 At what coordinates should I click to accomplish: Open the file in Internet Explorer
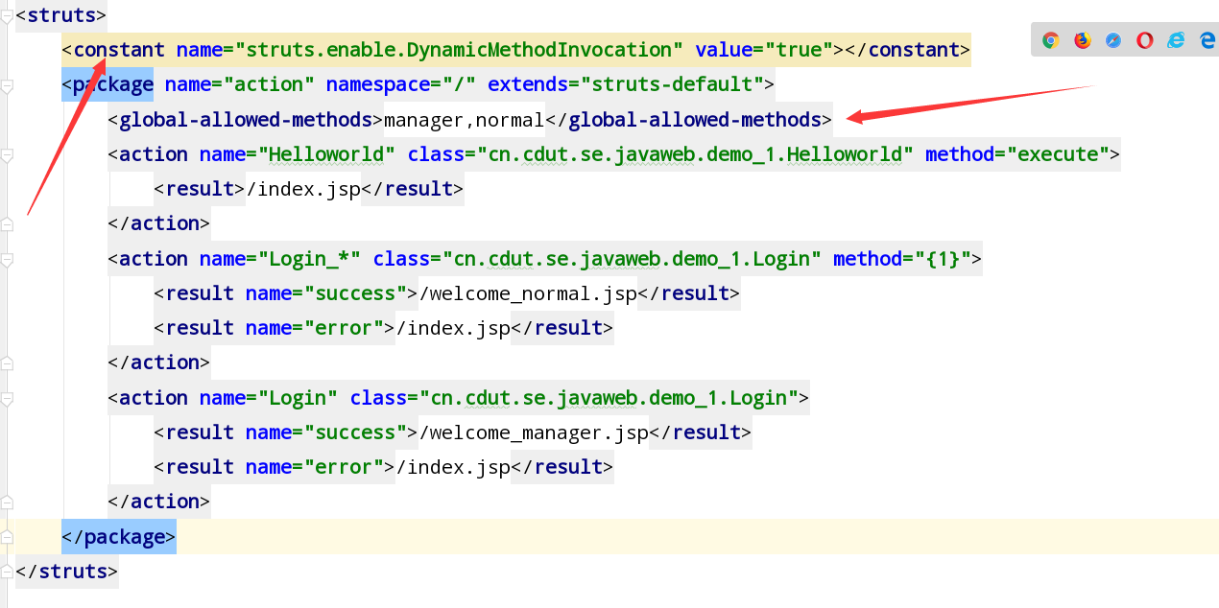(x=1176, y=40)
